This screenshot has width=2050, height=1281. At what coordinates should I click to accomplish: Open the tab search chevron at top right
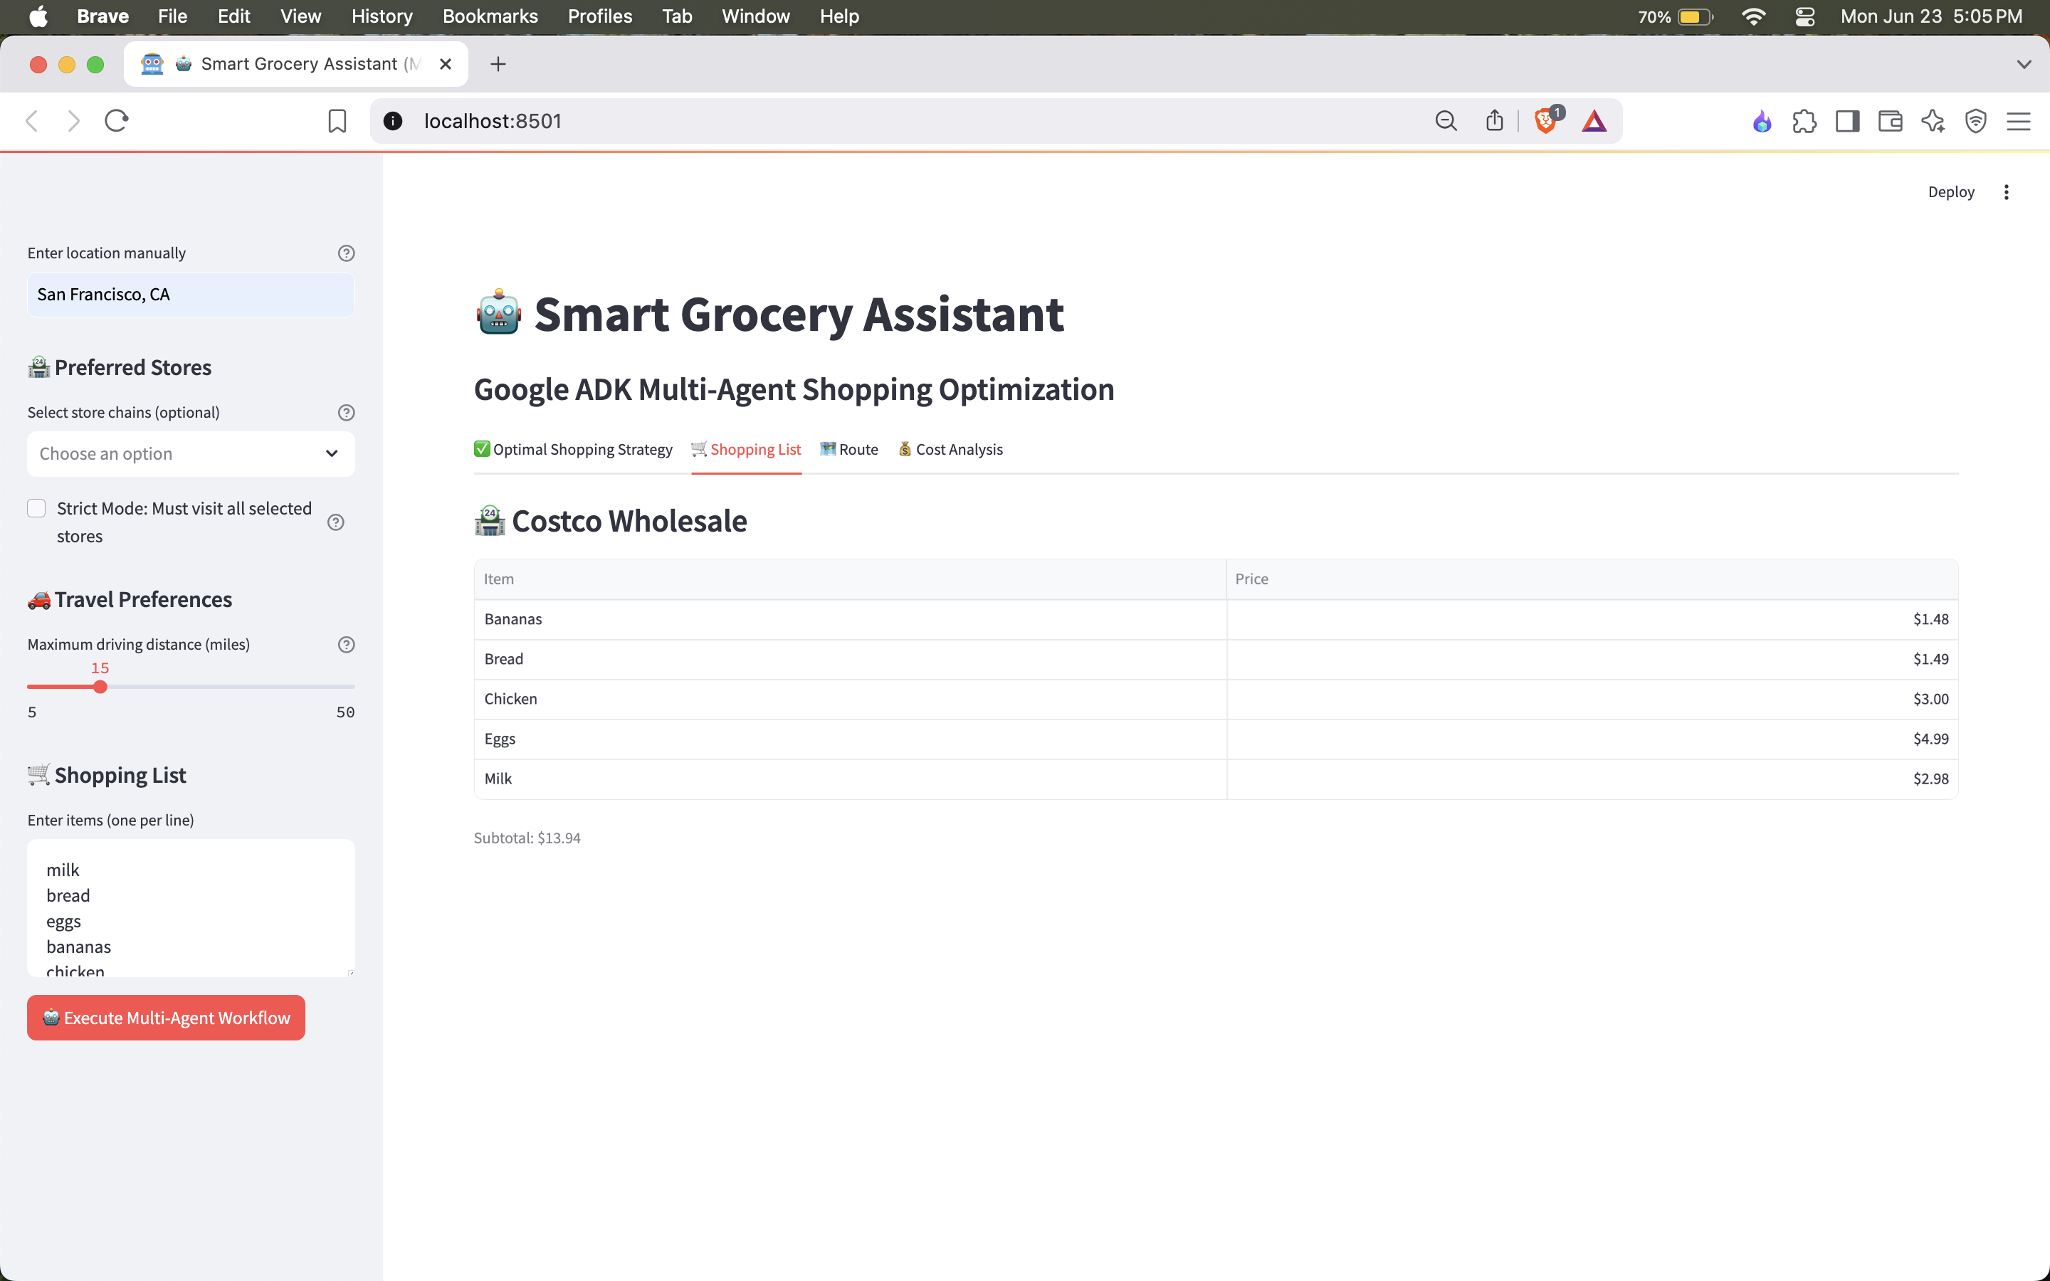[x=2024, y=64]
